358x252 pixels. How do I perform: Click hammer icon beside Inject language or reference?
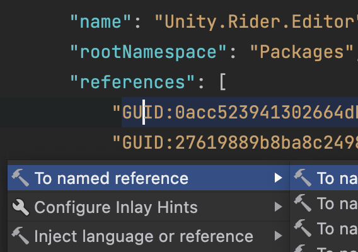[x=20, y=236]
